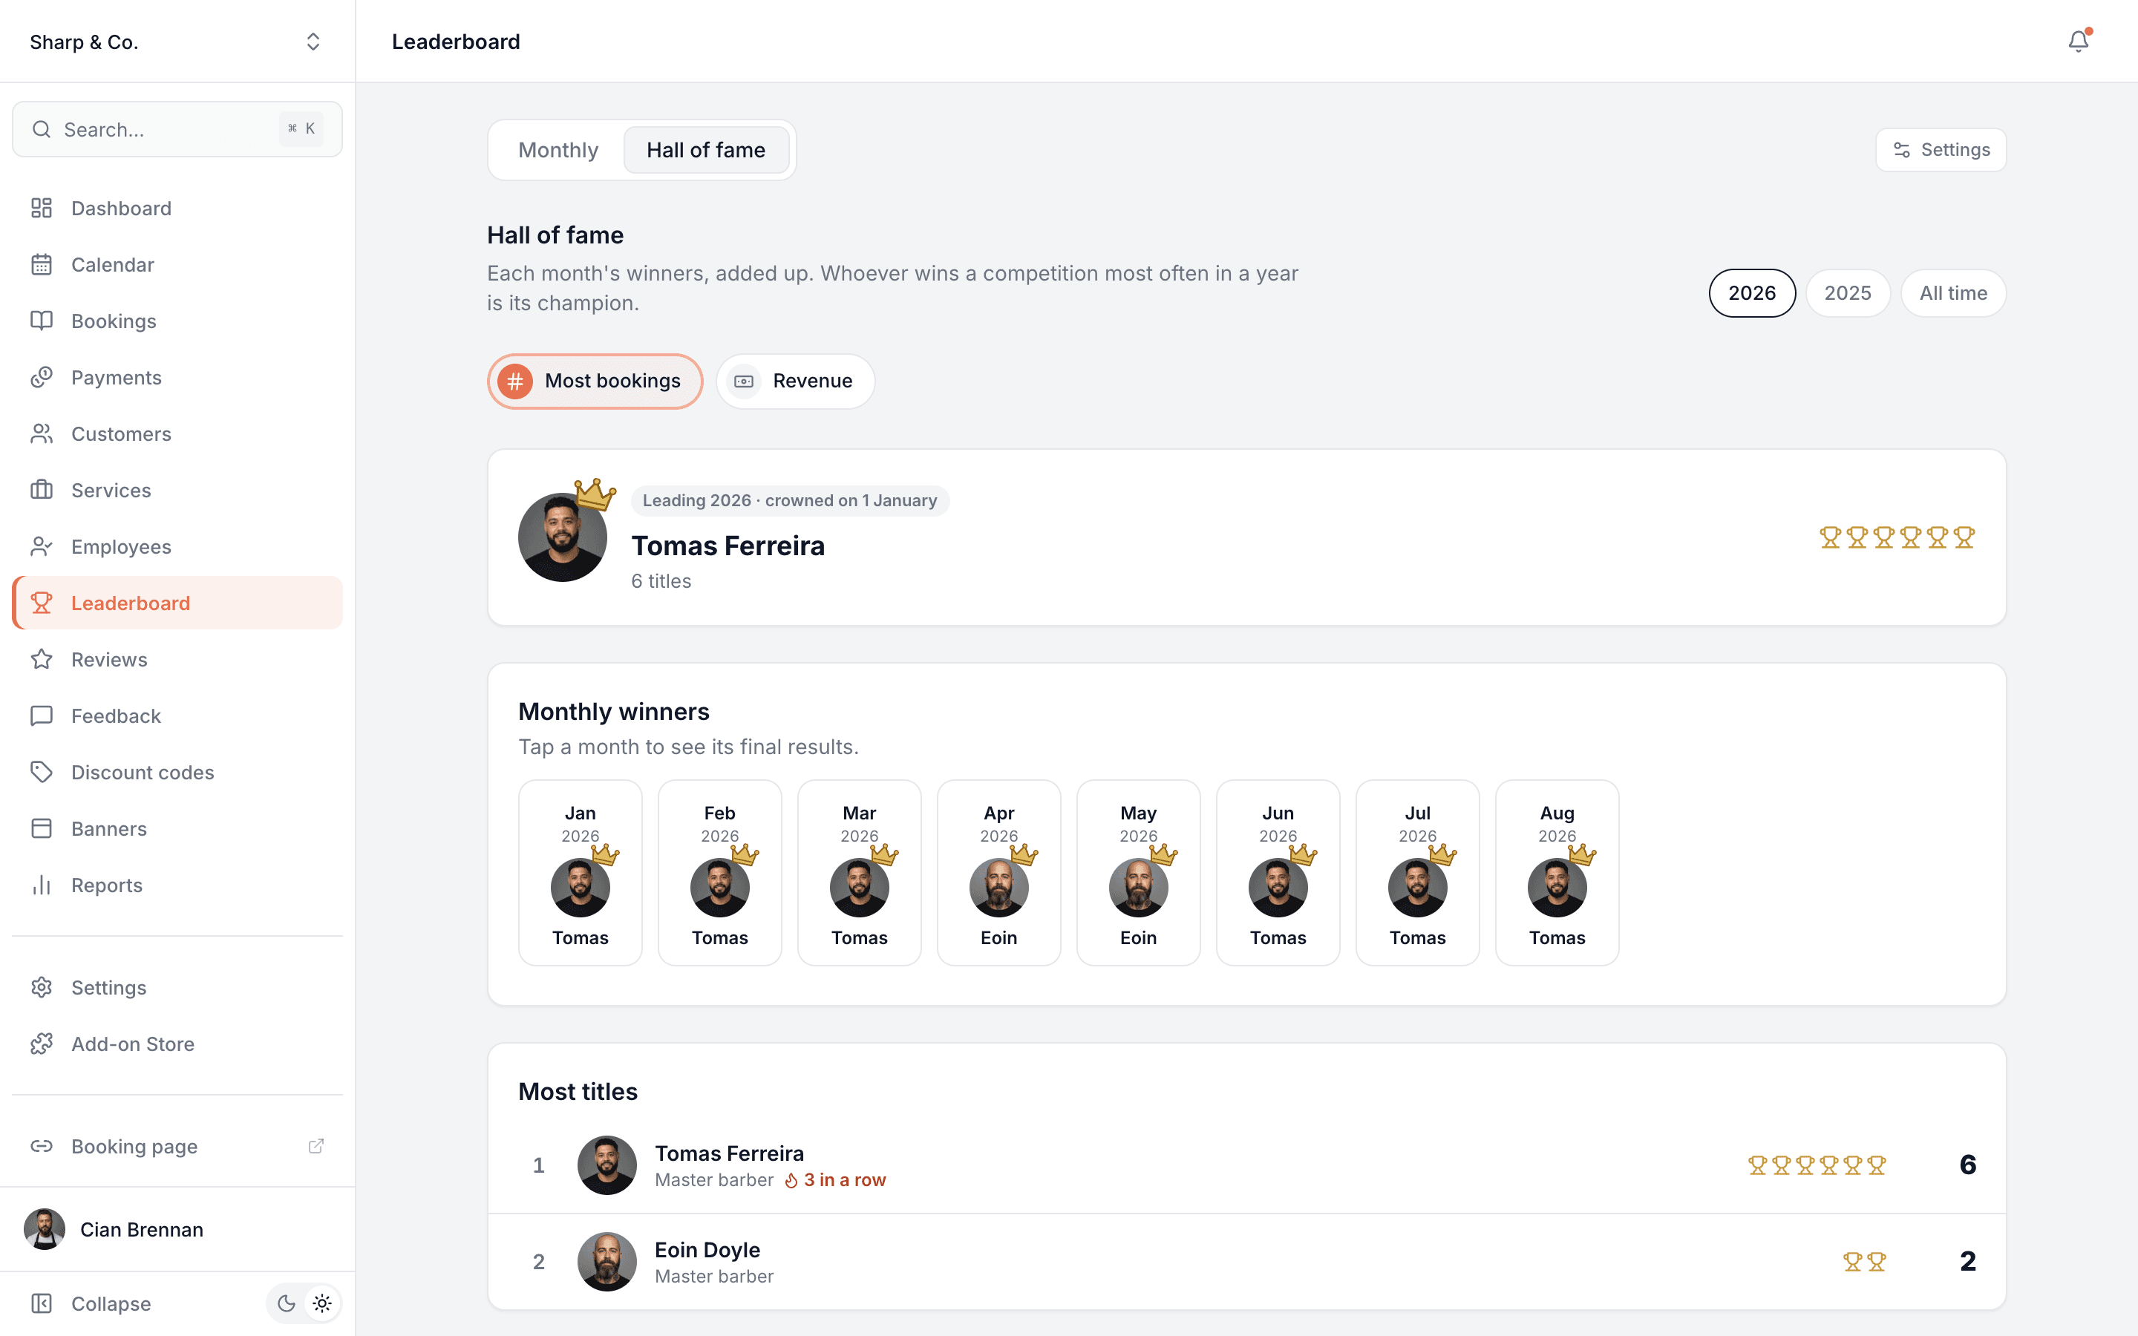The width and height of the screenshot is (2138, 1336).
Task: Switch to light mode sun toggle
Action: pyautogui.click(x=322, y=1303)
